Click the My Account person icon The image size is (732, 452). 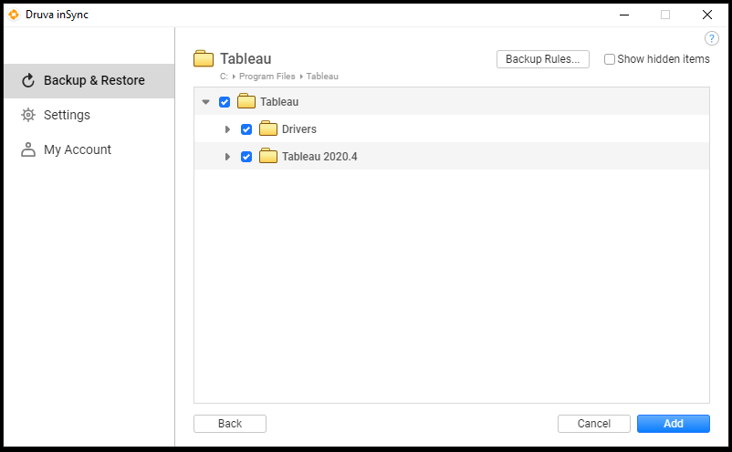28,149
